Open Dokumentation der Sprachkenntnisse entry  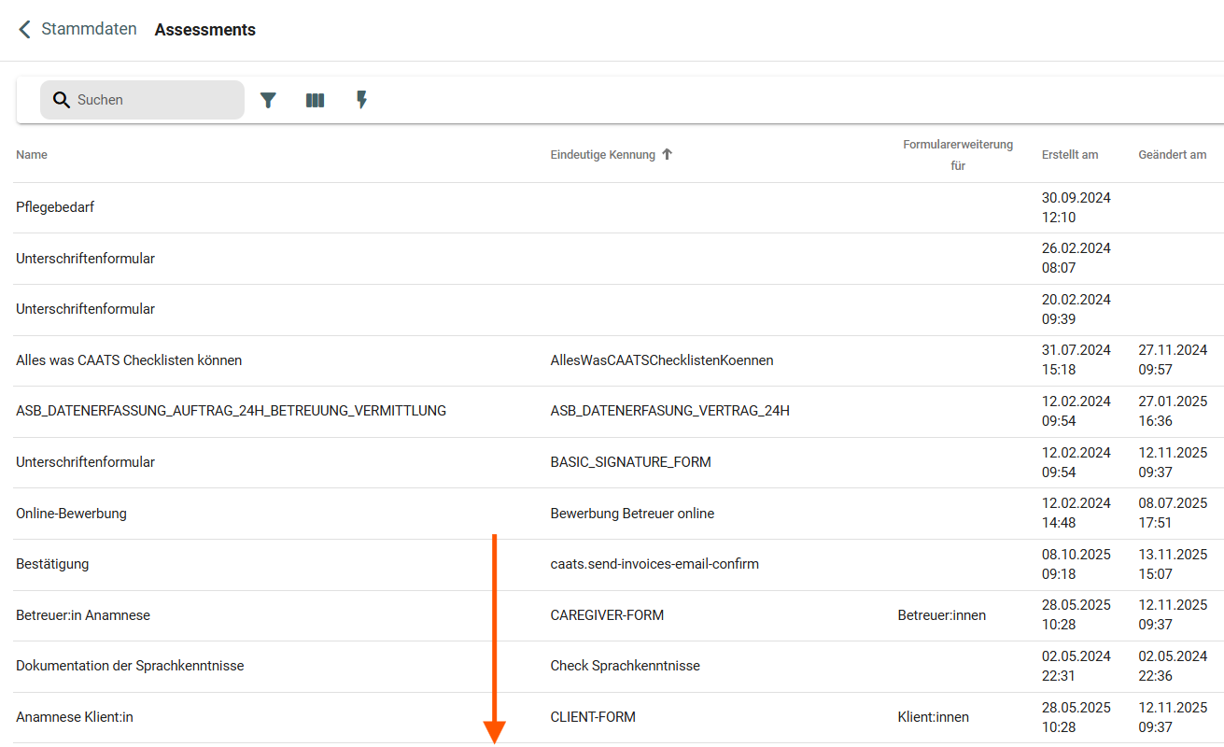(x=130, y=666)
